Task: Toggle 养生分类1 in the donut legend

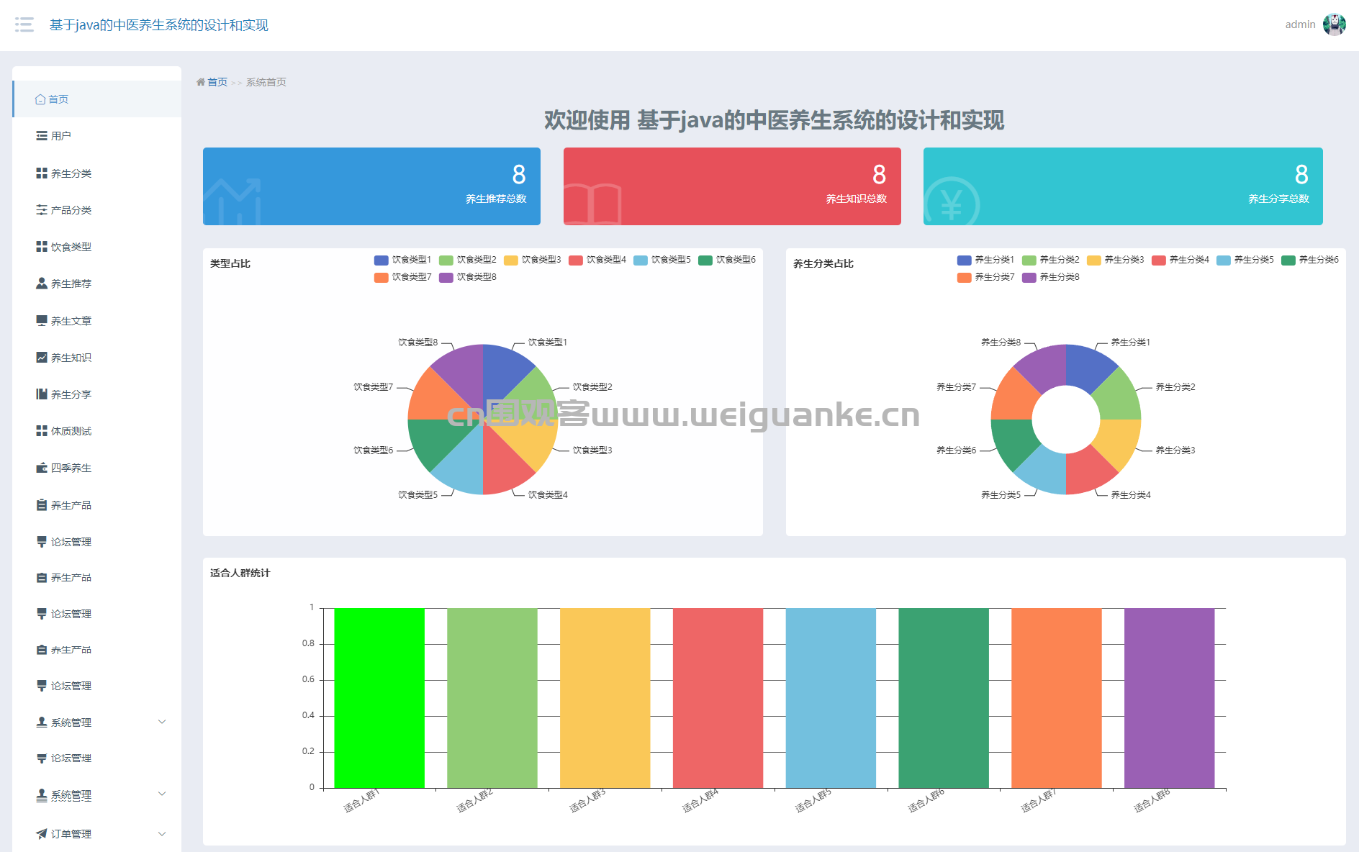Action: [985, 260]
